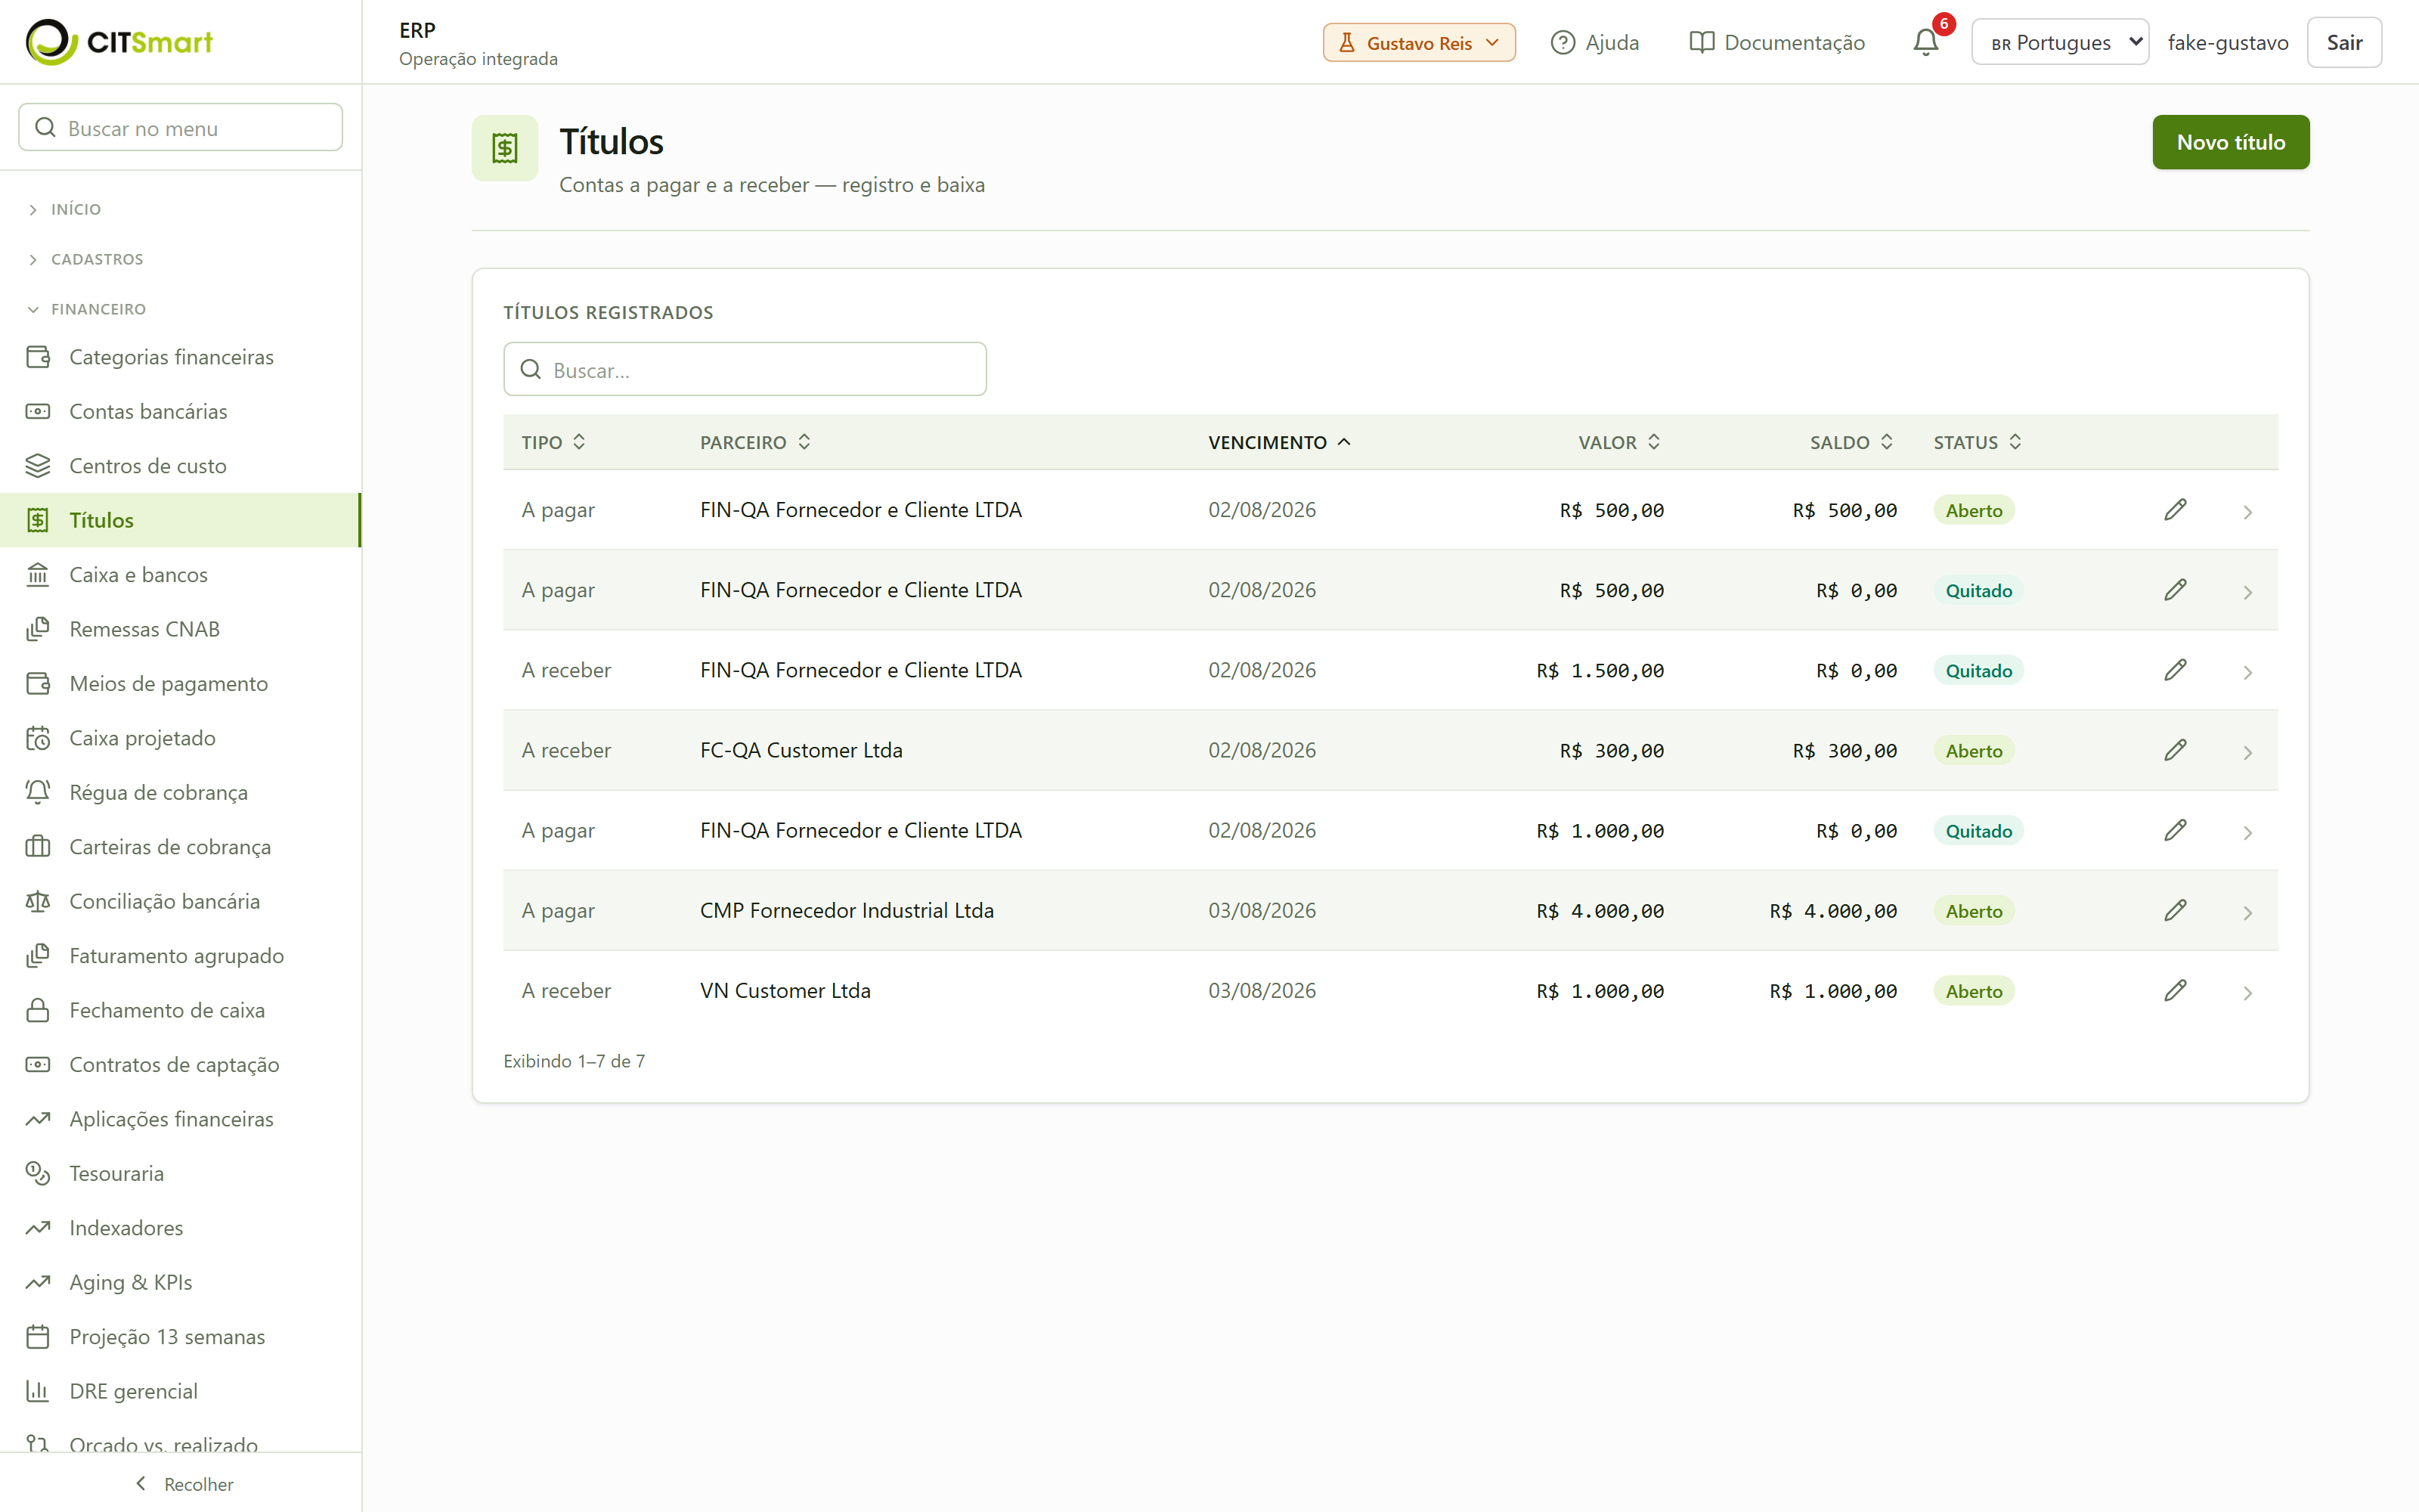Select Títulos in the sidebar menu
The width and height of the screenshot is (2419, 1512).
click(x=181, y=520)
